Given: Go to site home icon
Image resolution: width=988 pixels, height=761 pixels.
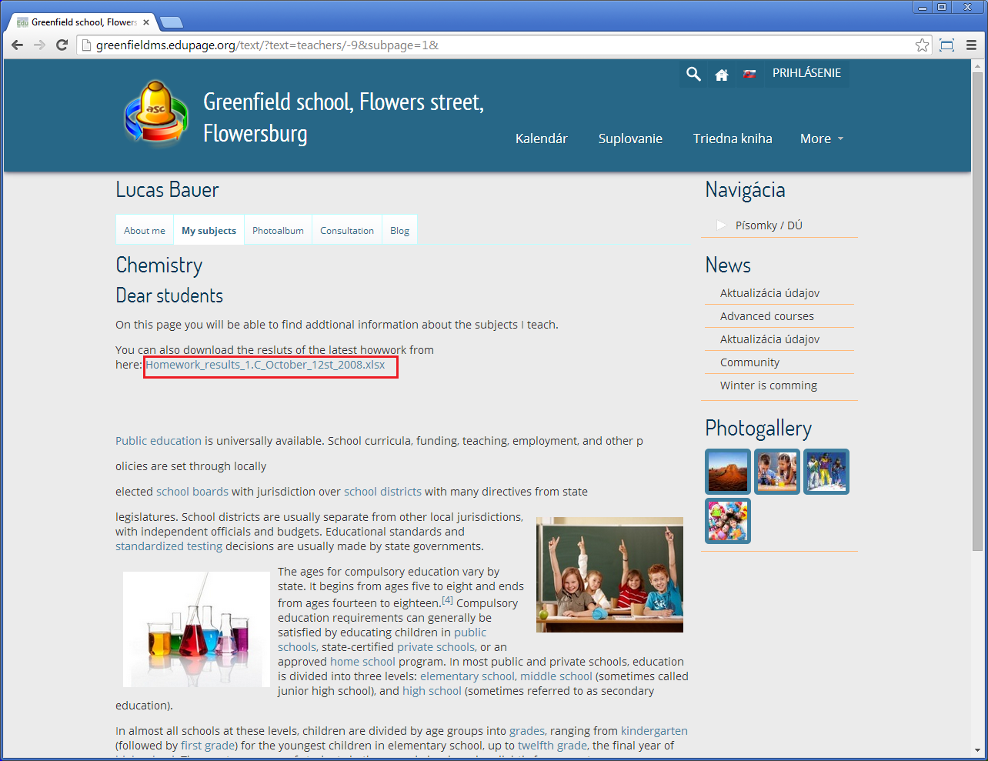Looking at the screenshot, I should click(722, 74).
